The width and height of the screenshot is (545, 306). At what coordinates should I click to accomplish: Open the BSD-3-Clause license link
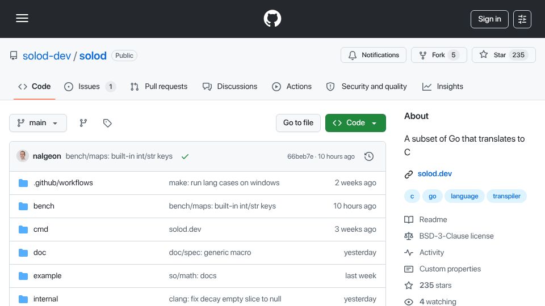[449, 236]
